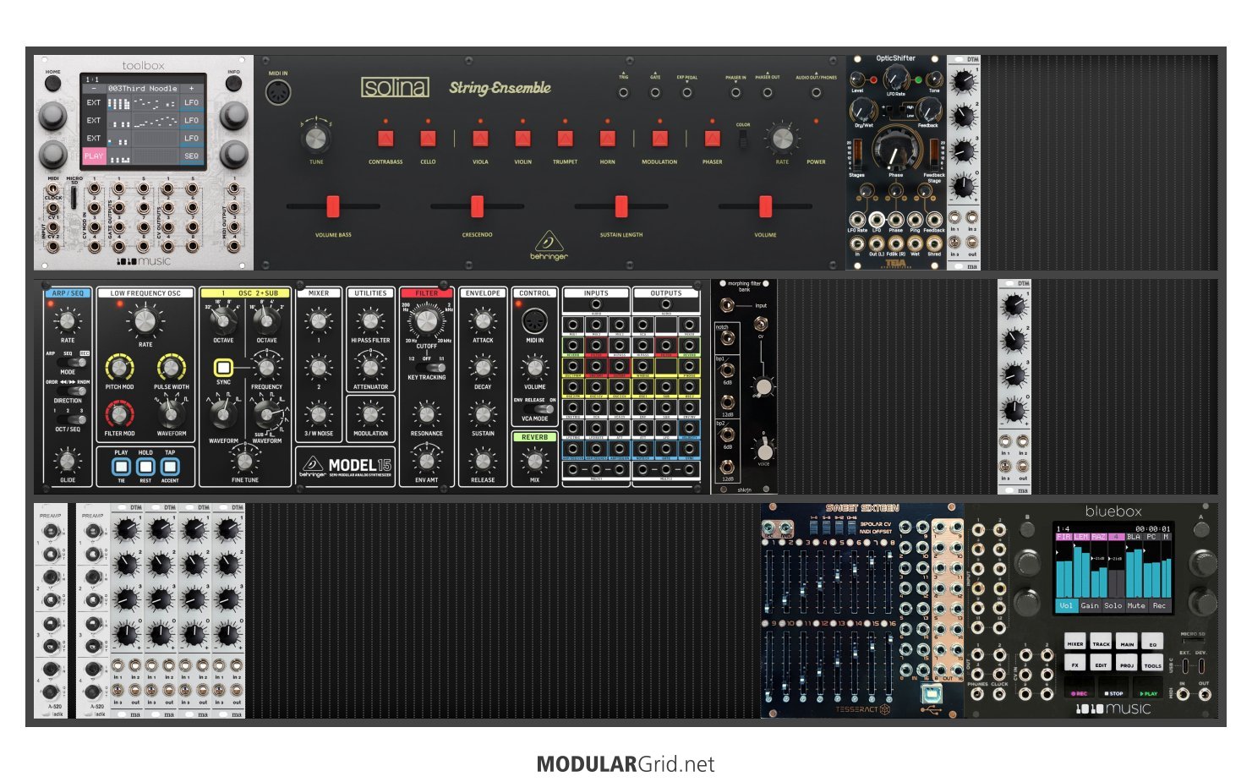Flip the Model 15 DIRECTION switch
The height and width of the screenshot is (782, 1252).
[x=72, y=391]
